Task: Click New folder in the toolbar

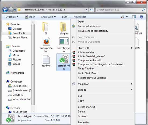Action: 80,17
